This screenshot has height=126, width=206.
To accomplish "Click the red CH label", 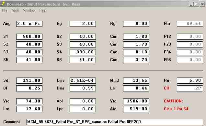I will 166,88.
